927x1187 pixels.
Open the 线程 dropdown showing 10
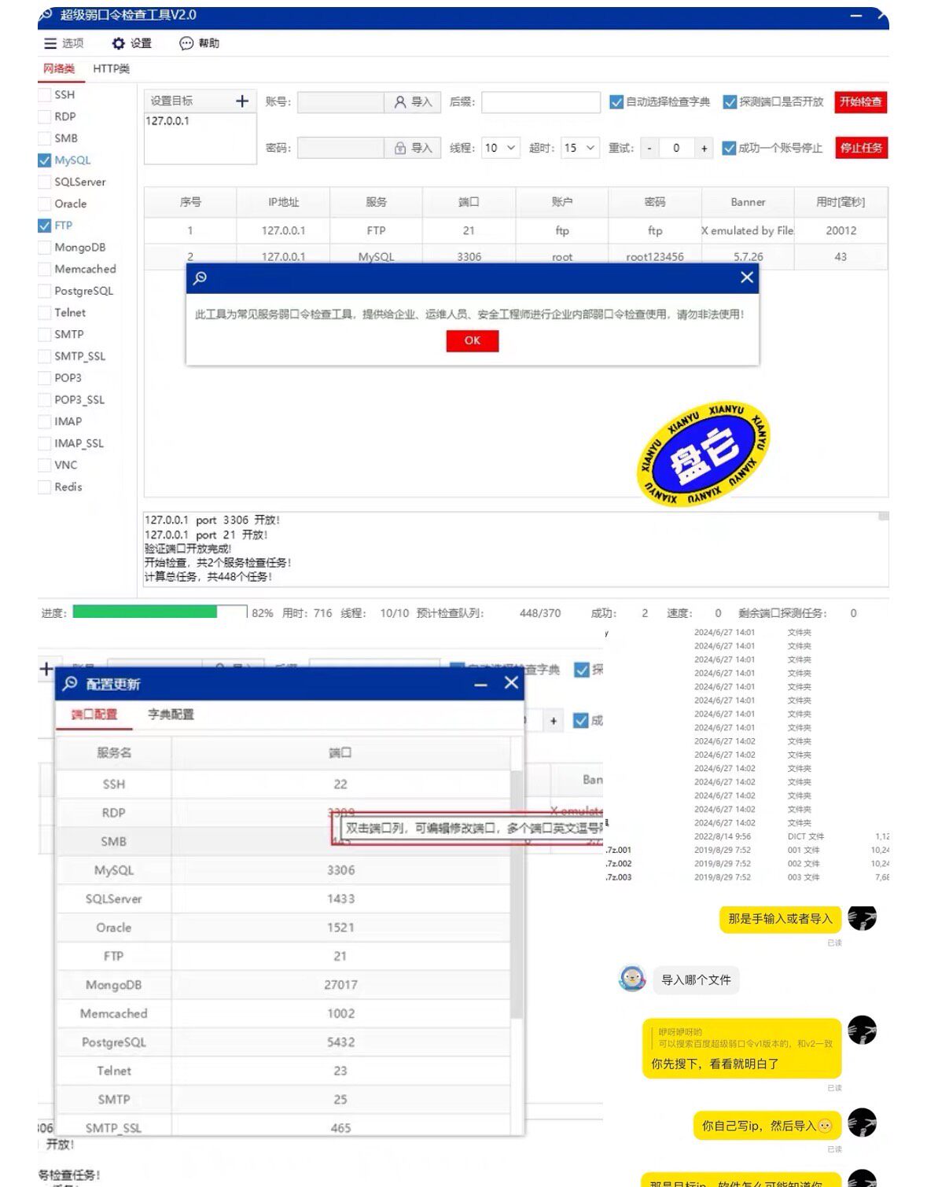point(501,148)
